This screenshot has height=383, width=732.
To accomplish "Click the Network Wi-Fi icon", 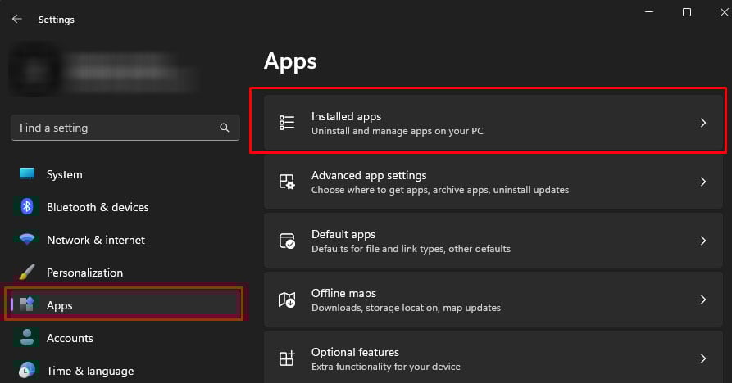I will click(x=27, y=240).
